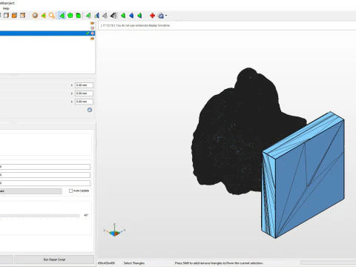Click the bottom wide text field above Update
356x267 pixels.
[45, 183]
